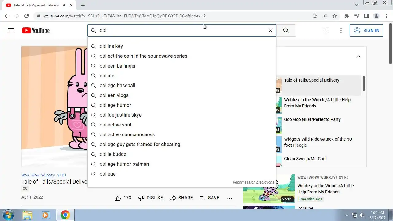The width and height of the screenshot is (393, 221).
Task: Go to YouTube home via logo
Action: (x=36, y=30)
